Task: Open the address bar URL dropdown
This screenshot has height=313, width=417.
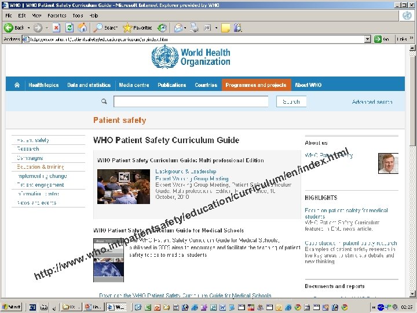Action: point(367,39)
